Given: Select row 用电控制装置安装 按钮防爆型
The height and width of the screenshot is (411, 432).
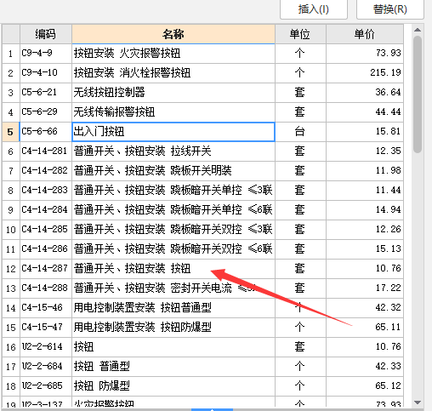Looking at the screenshot, I should click(x=173, y=328).
